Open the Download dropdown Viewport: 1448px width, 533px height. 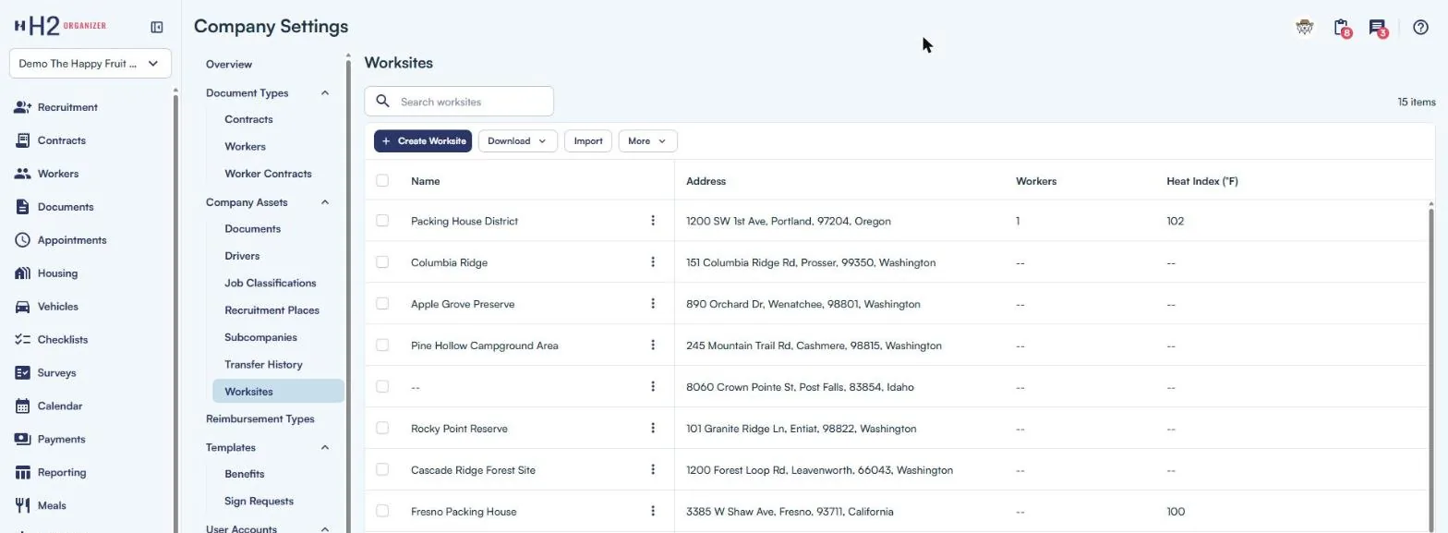[x=517, y=141]
